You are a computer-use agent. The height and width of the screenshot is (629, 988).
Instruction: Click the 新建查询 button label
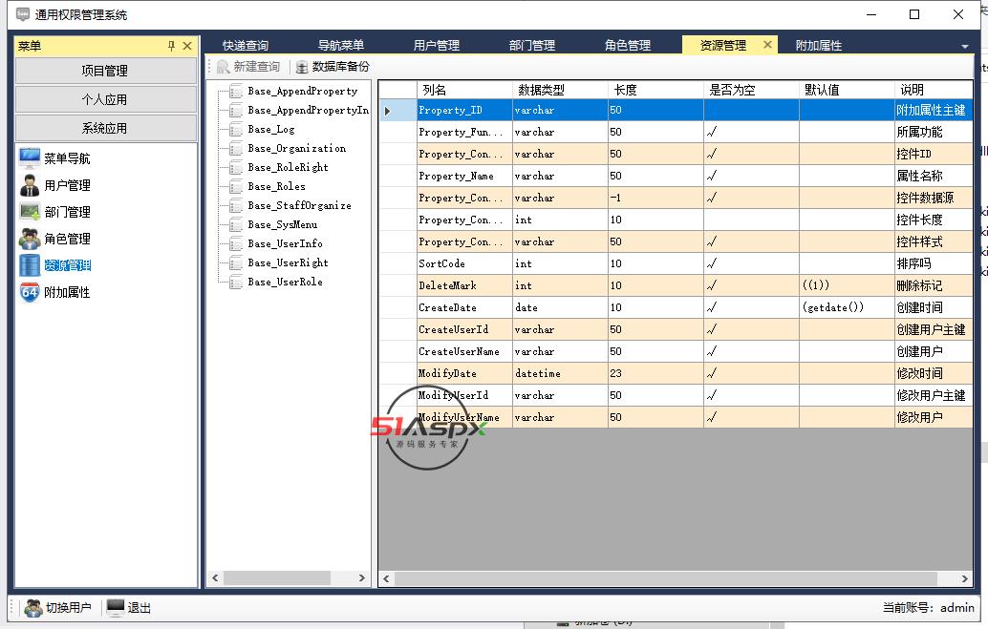[x=256, y=67]
